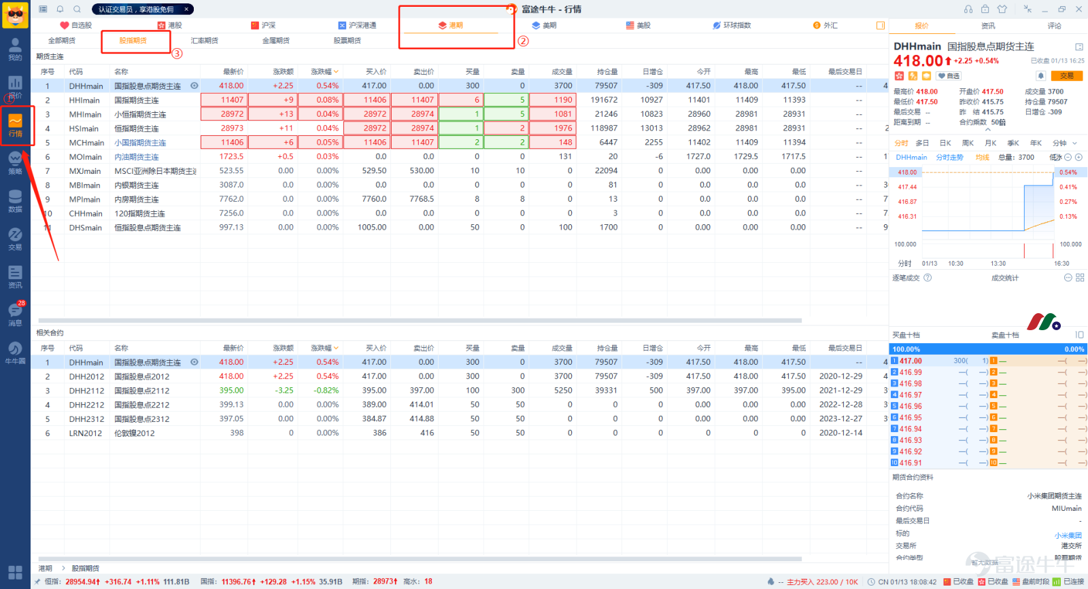Open the more options circle near 成交统计
The height and width of the screenshot is (589, 1088).
click(x=1068, y=277)
